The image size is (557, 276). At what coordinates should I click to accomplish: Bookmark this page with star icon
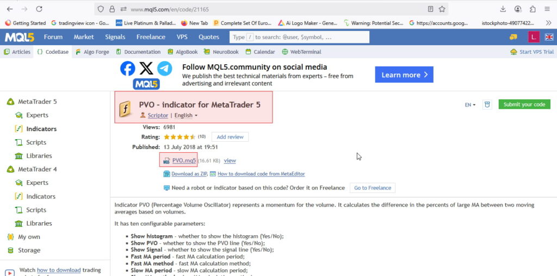tap(442, 9)
